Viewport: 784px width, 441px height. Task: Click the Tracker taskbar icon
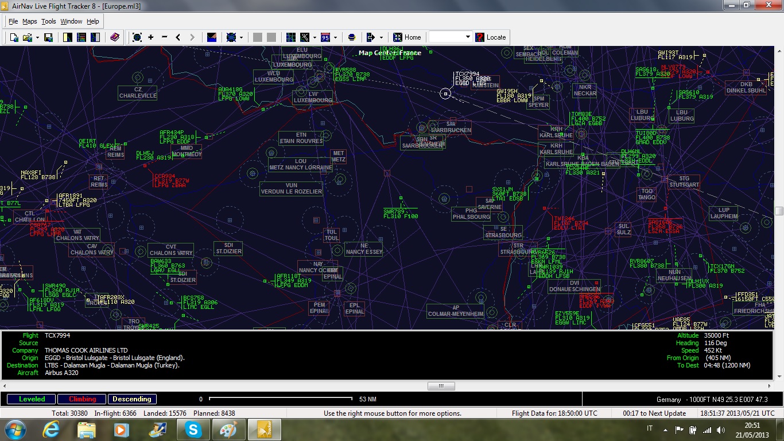pos(264,430)
